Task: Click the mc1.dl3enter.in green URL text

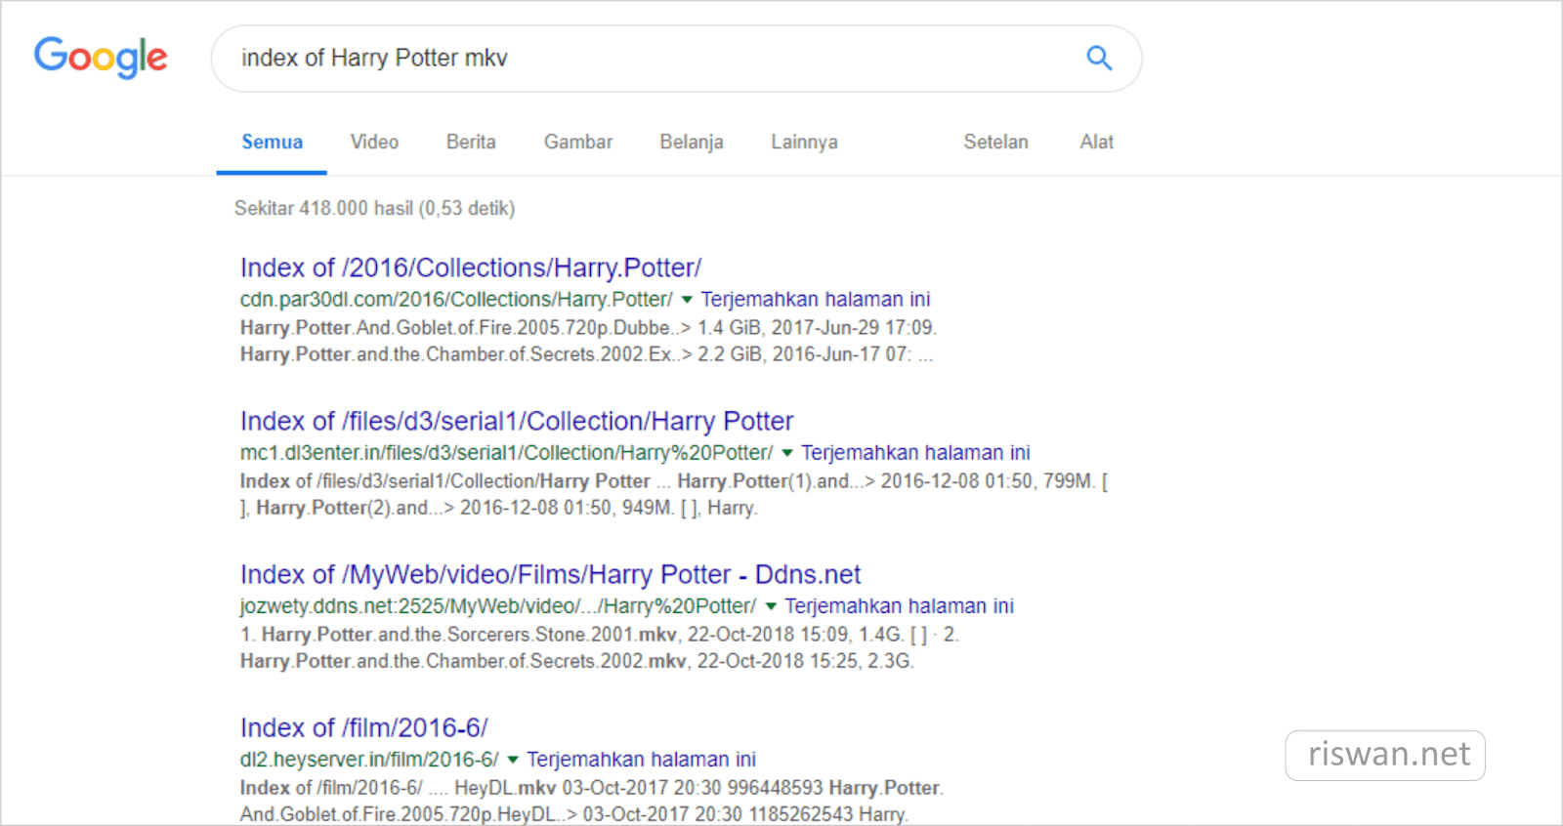Action: pos(506,453)
